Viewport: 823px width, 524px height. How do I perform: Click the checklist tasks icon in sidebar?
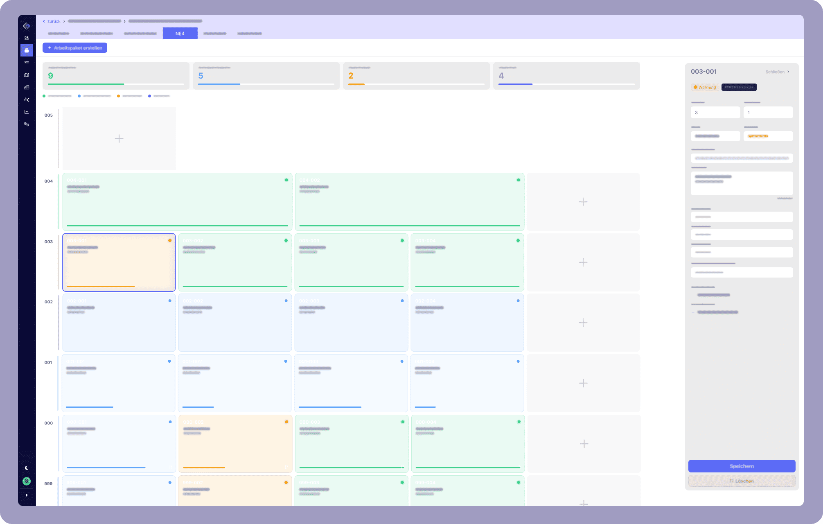point(27,63)
